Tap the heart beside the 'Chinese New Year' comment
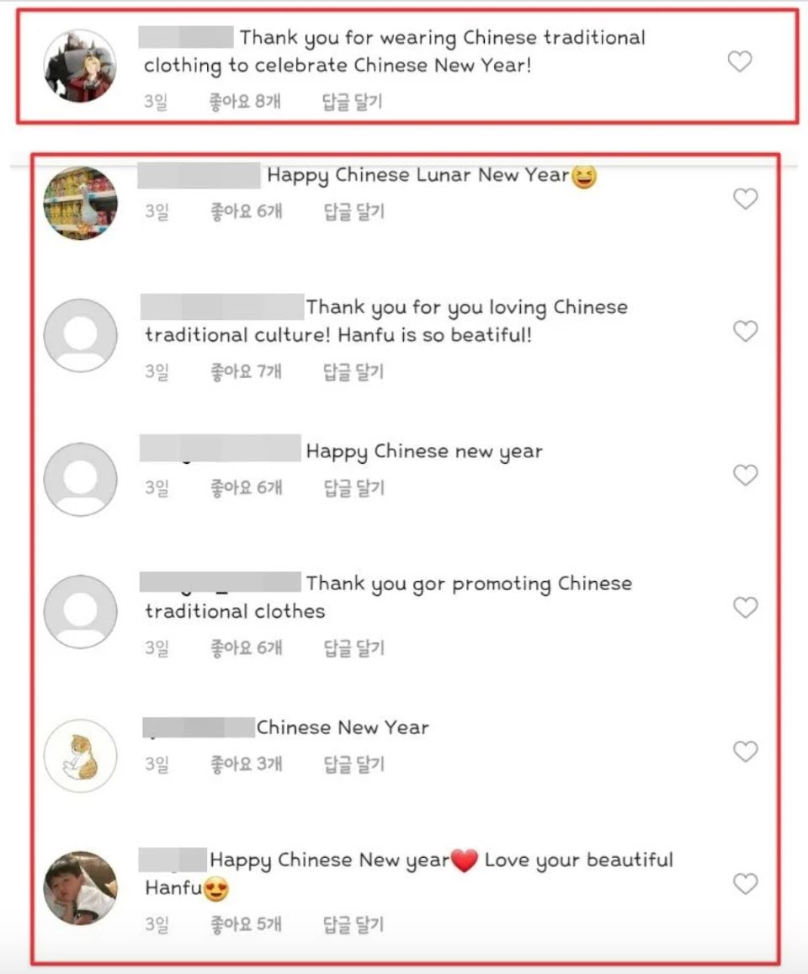Screen dimensions: 808x974 (x=745, y=752)
